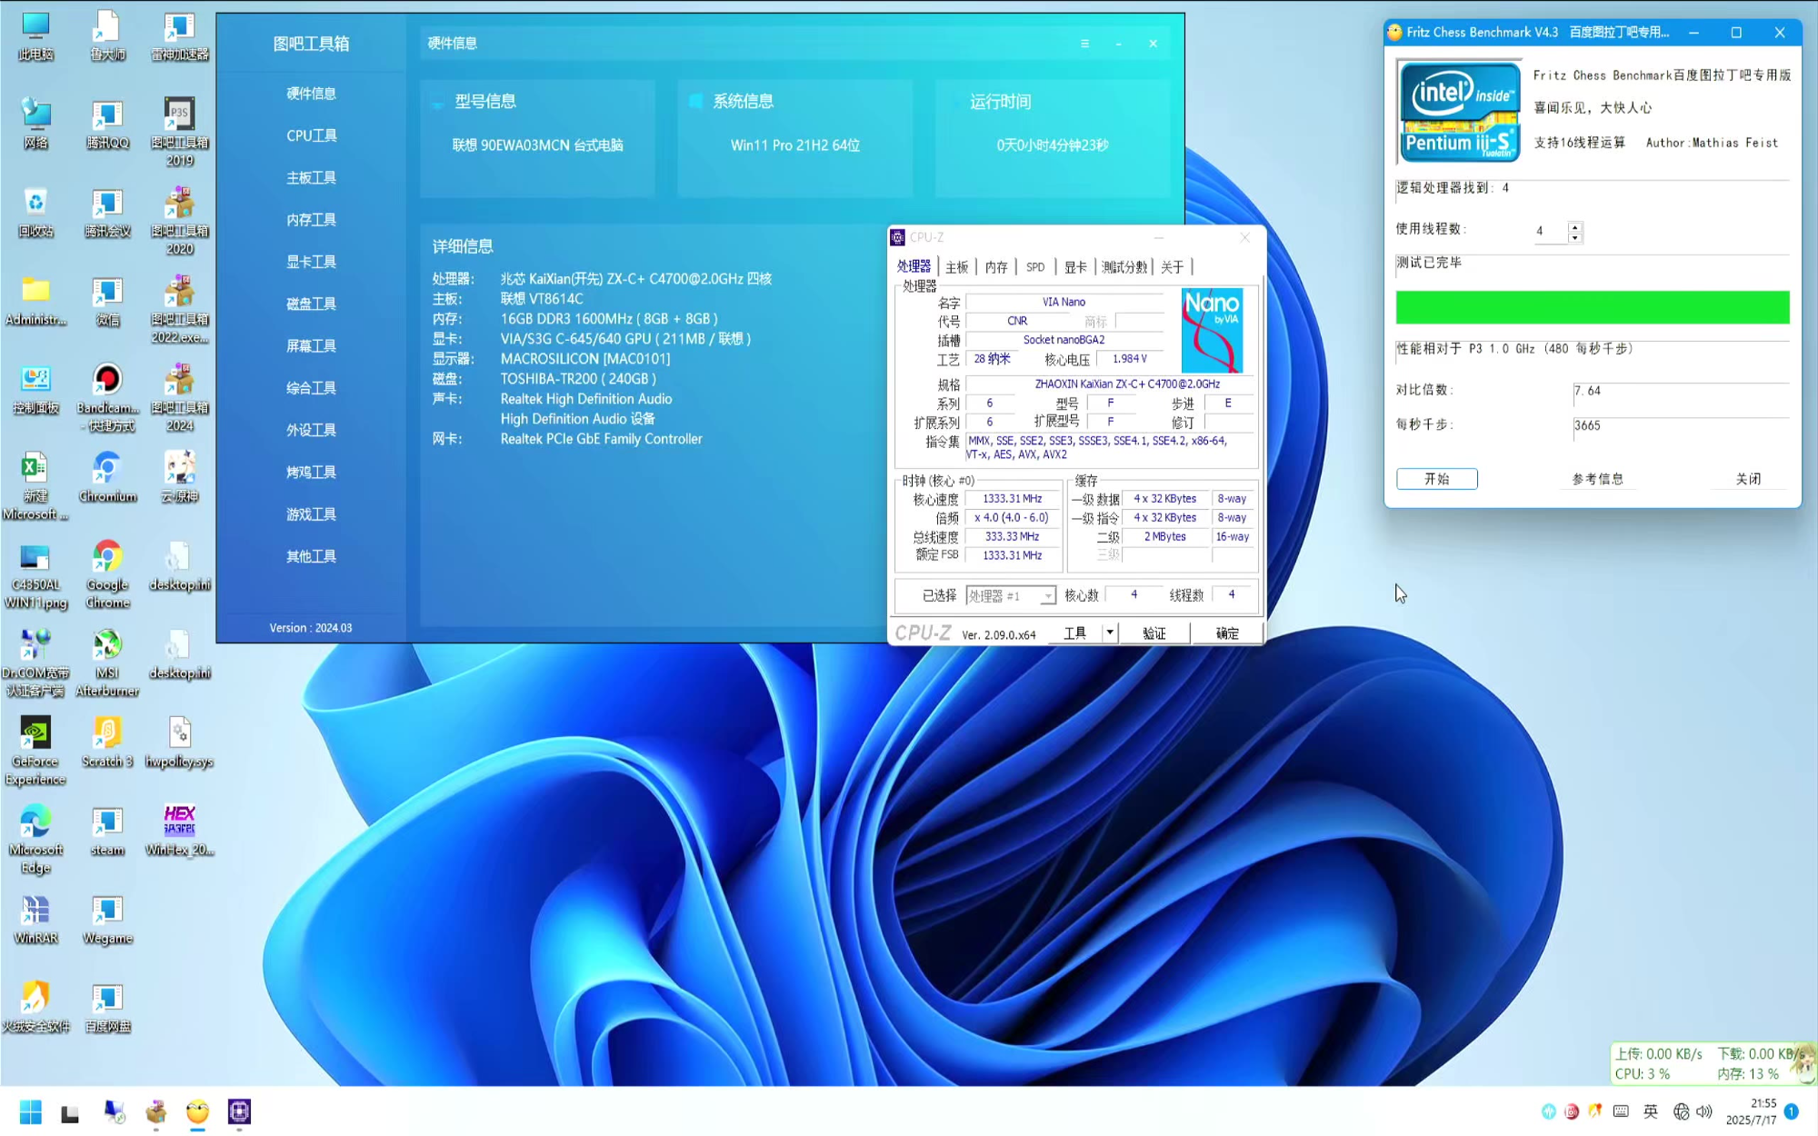1818x1136 pixels.
Task: Click the 使用线程数 input field
Action: pos(1549,232)
